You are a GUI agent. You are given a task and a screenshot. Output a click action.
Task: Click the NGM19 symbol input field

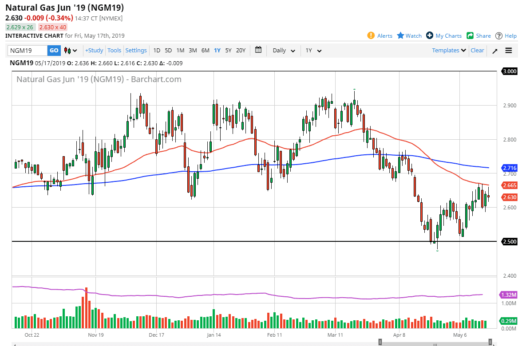tap(28, 51)
